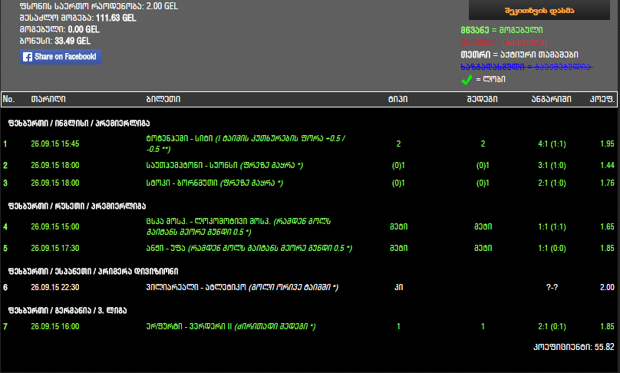Click the ბილეთი column header

click(163, 99)
